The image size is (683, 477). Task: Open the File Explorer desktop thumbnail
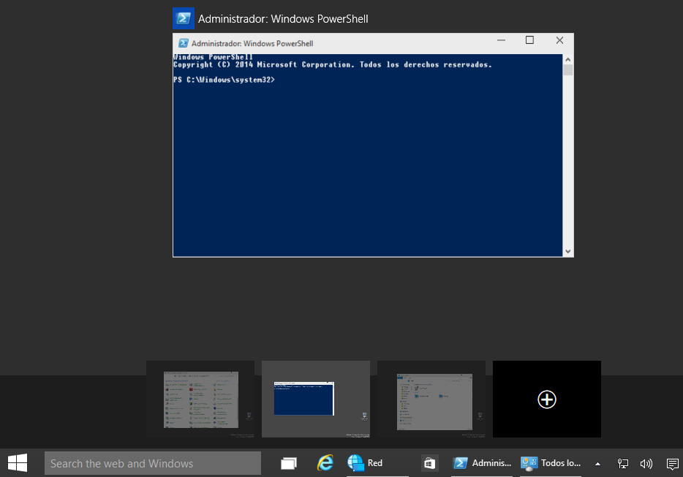point(431,399)
